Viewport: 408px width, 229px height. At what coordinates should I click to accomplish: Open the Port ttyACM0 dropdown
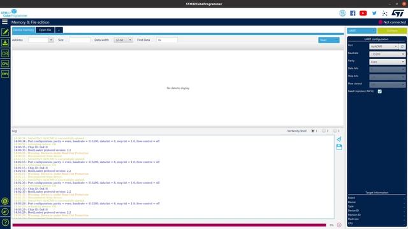384,46
